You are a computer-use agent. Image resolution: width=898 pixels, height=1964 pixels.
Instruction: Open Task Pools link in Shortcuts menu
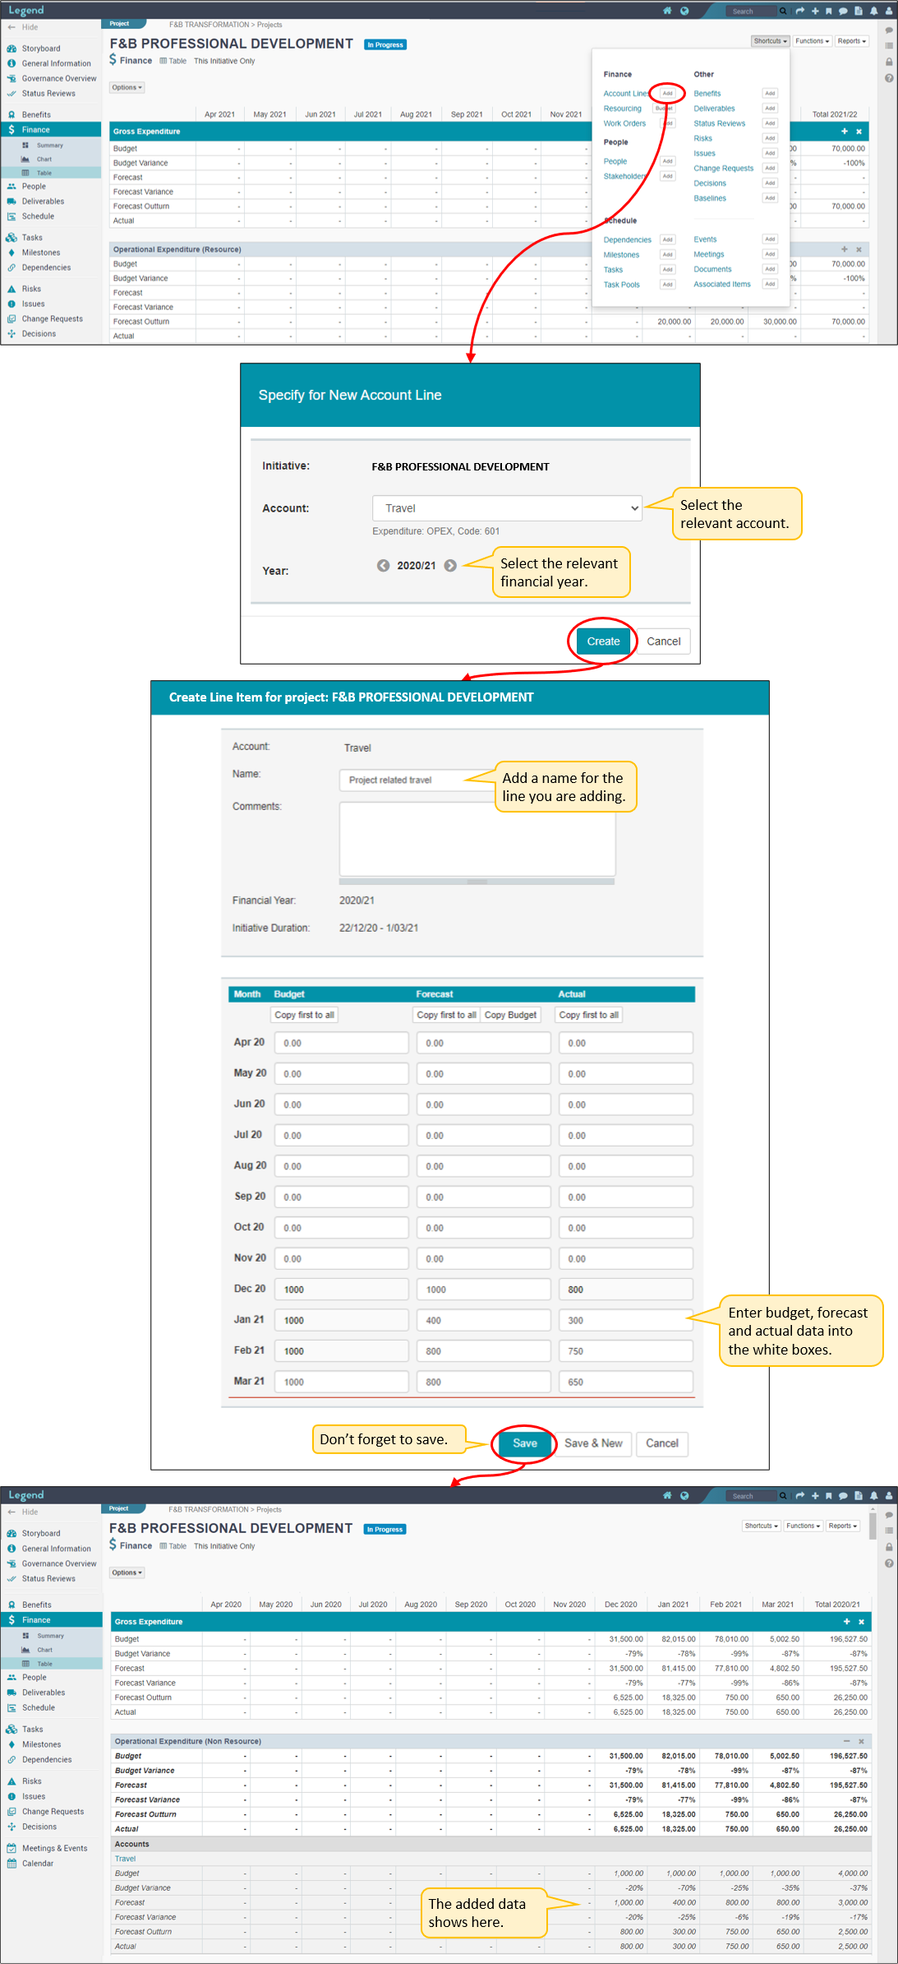pyautogui.click(x=621, y=285)
